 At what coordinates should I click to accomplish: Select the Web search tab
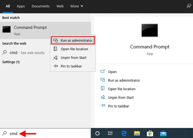pyautogui.click(x=60, y=6)
